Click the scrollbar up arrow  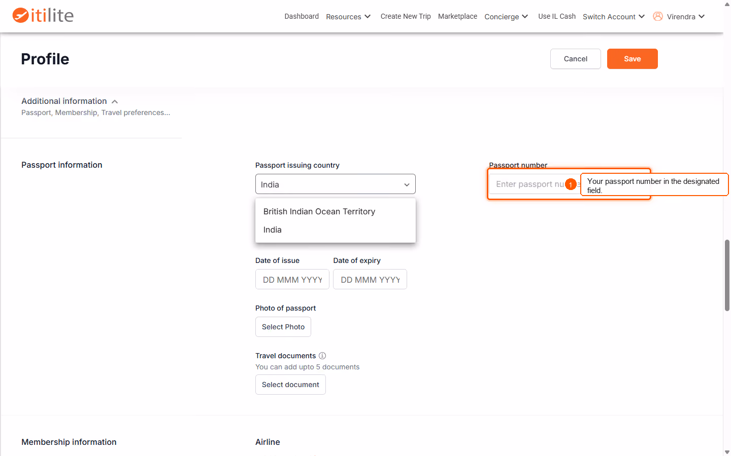click(x=727, y=4)
